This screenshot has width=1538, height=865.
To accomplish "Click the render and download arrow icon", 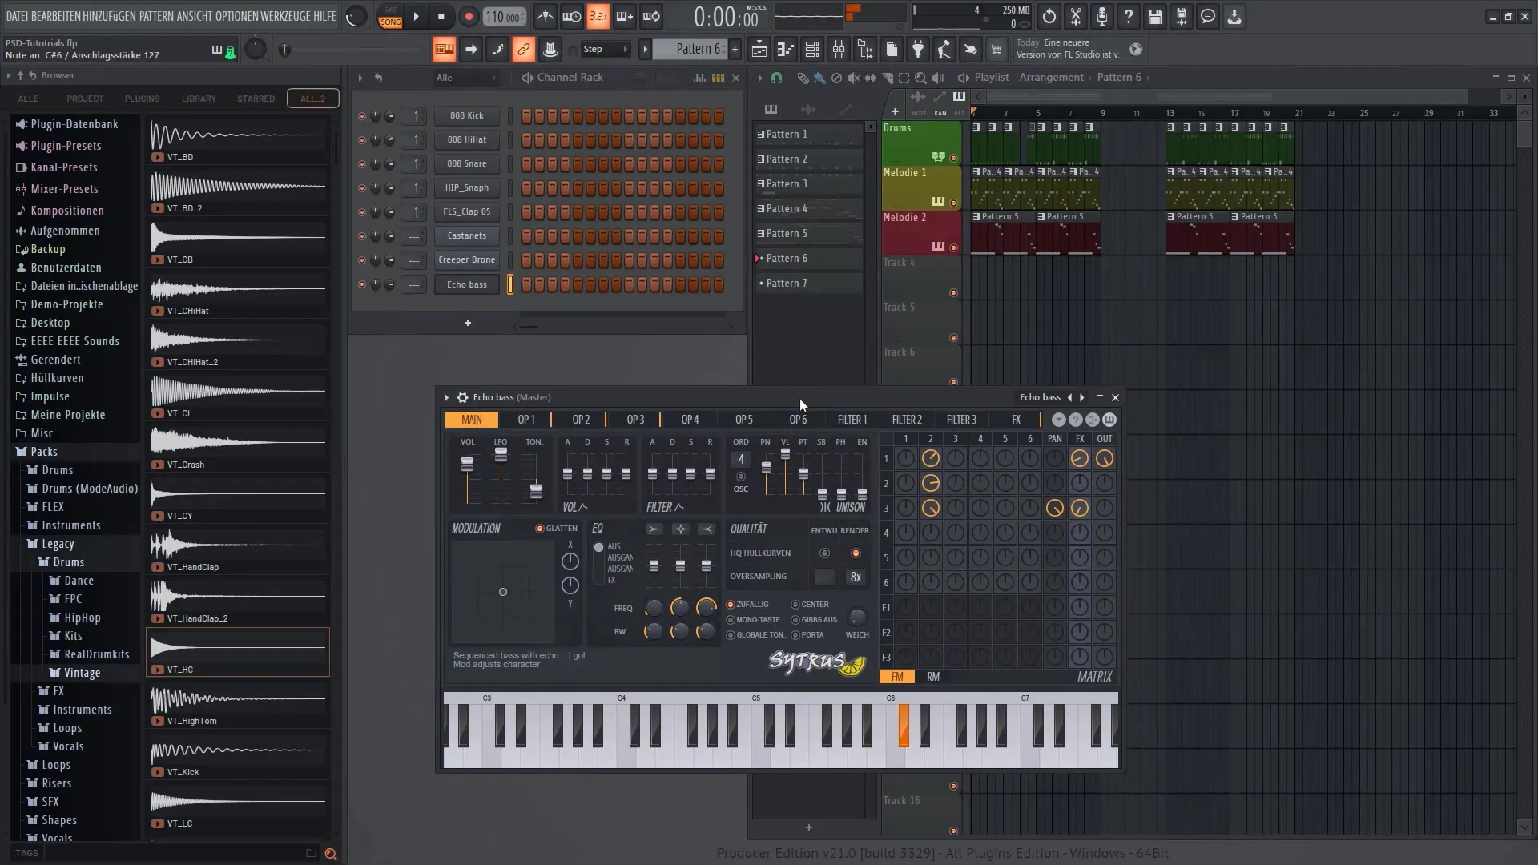I will (x=1234, y=16).
